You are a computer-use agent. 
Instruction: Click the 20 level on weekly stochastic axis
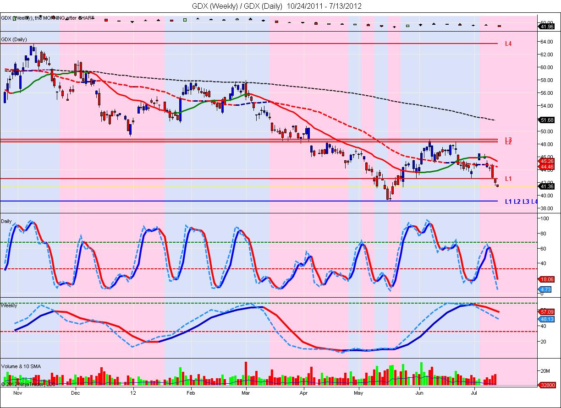click(544, 342)
